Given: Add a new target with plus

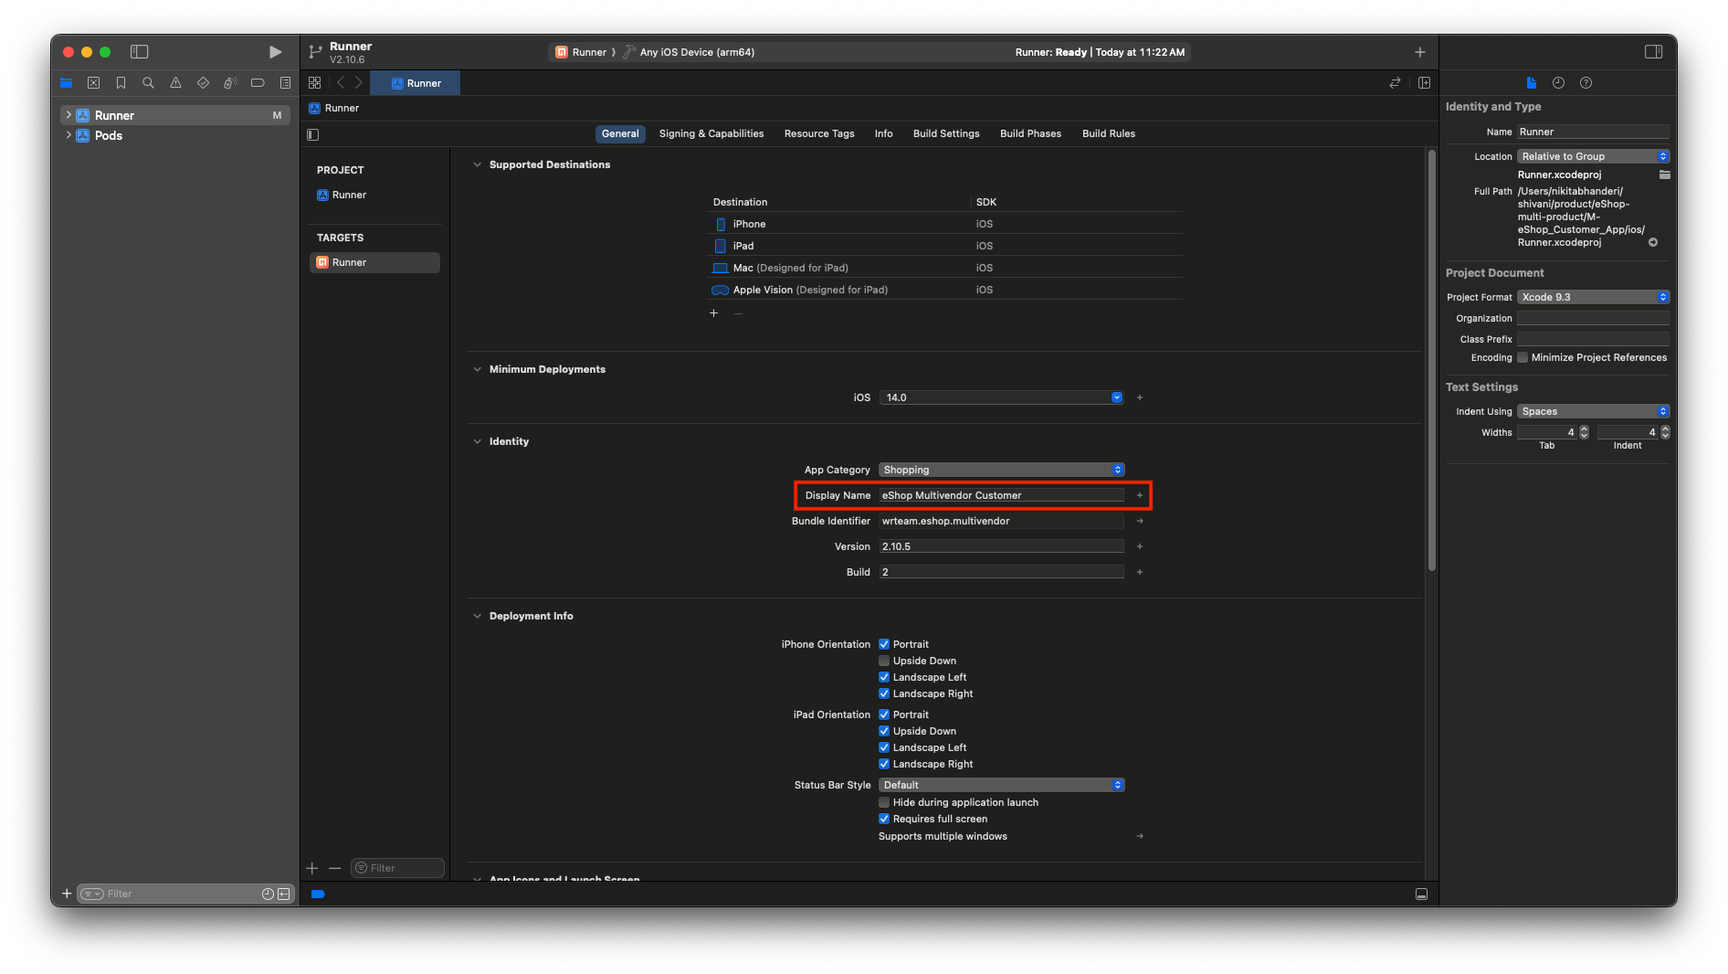Looking at the screenshot, I should click(x=312, y=868).
